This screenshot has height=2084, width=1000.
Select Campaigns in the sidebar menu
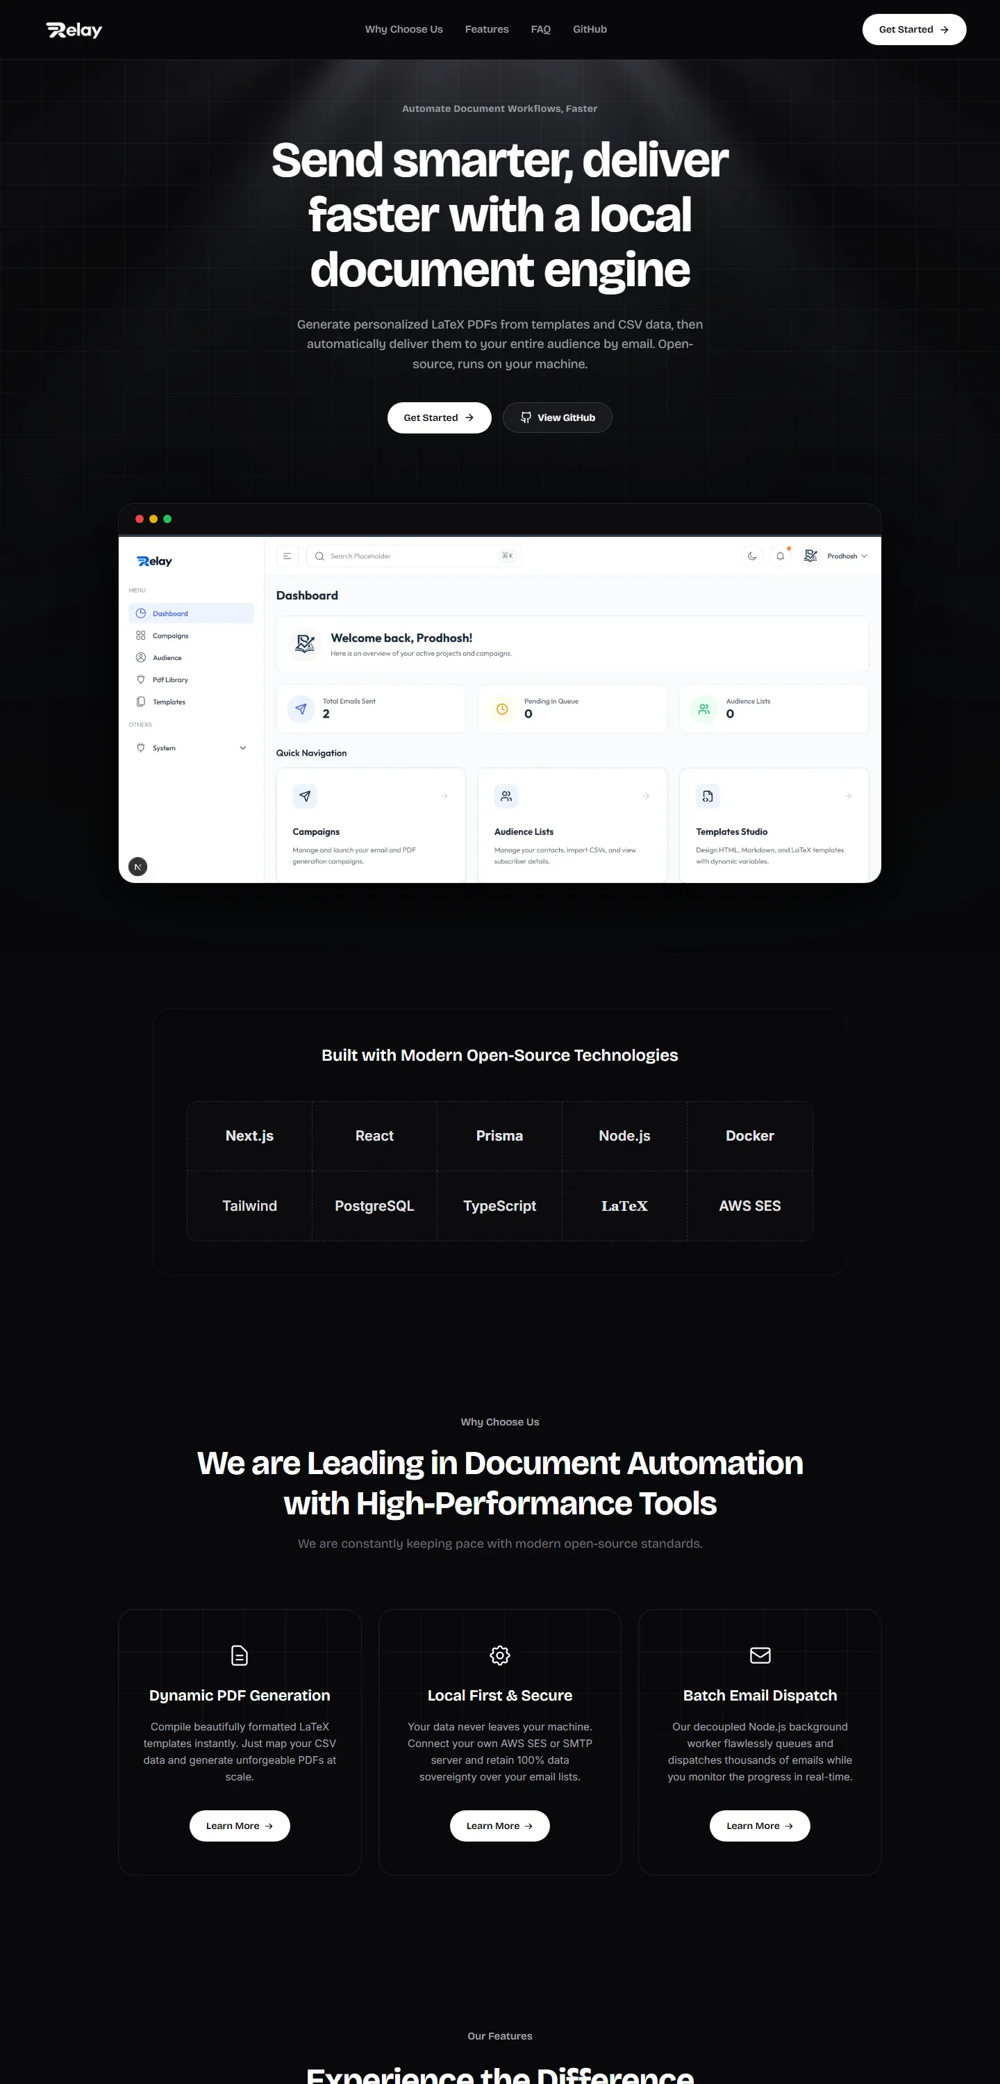coord(191,635)
